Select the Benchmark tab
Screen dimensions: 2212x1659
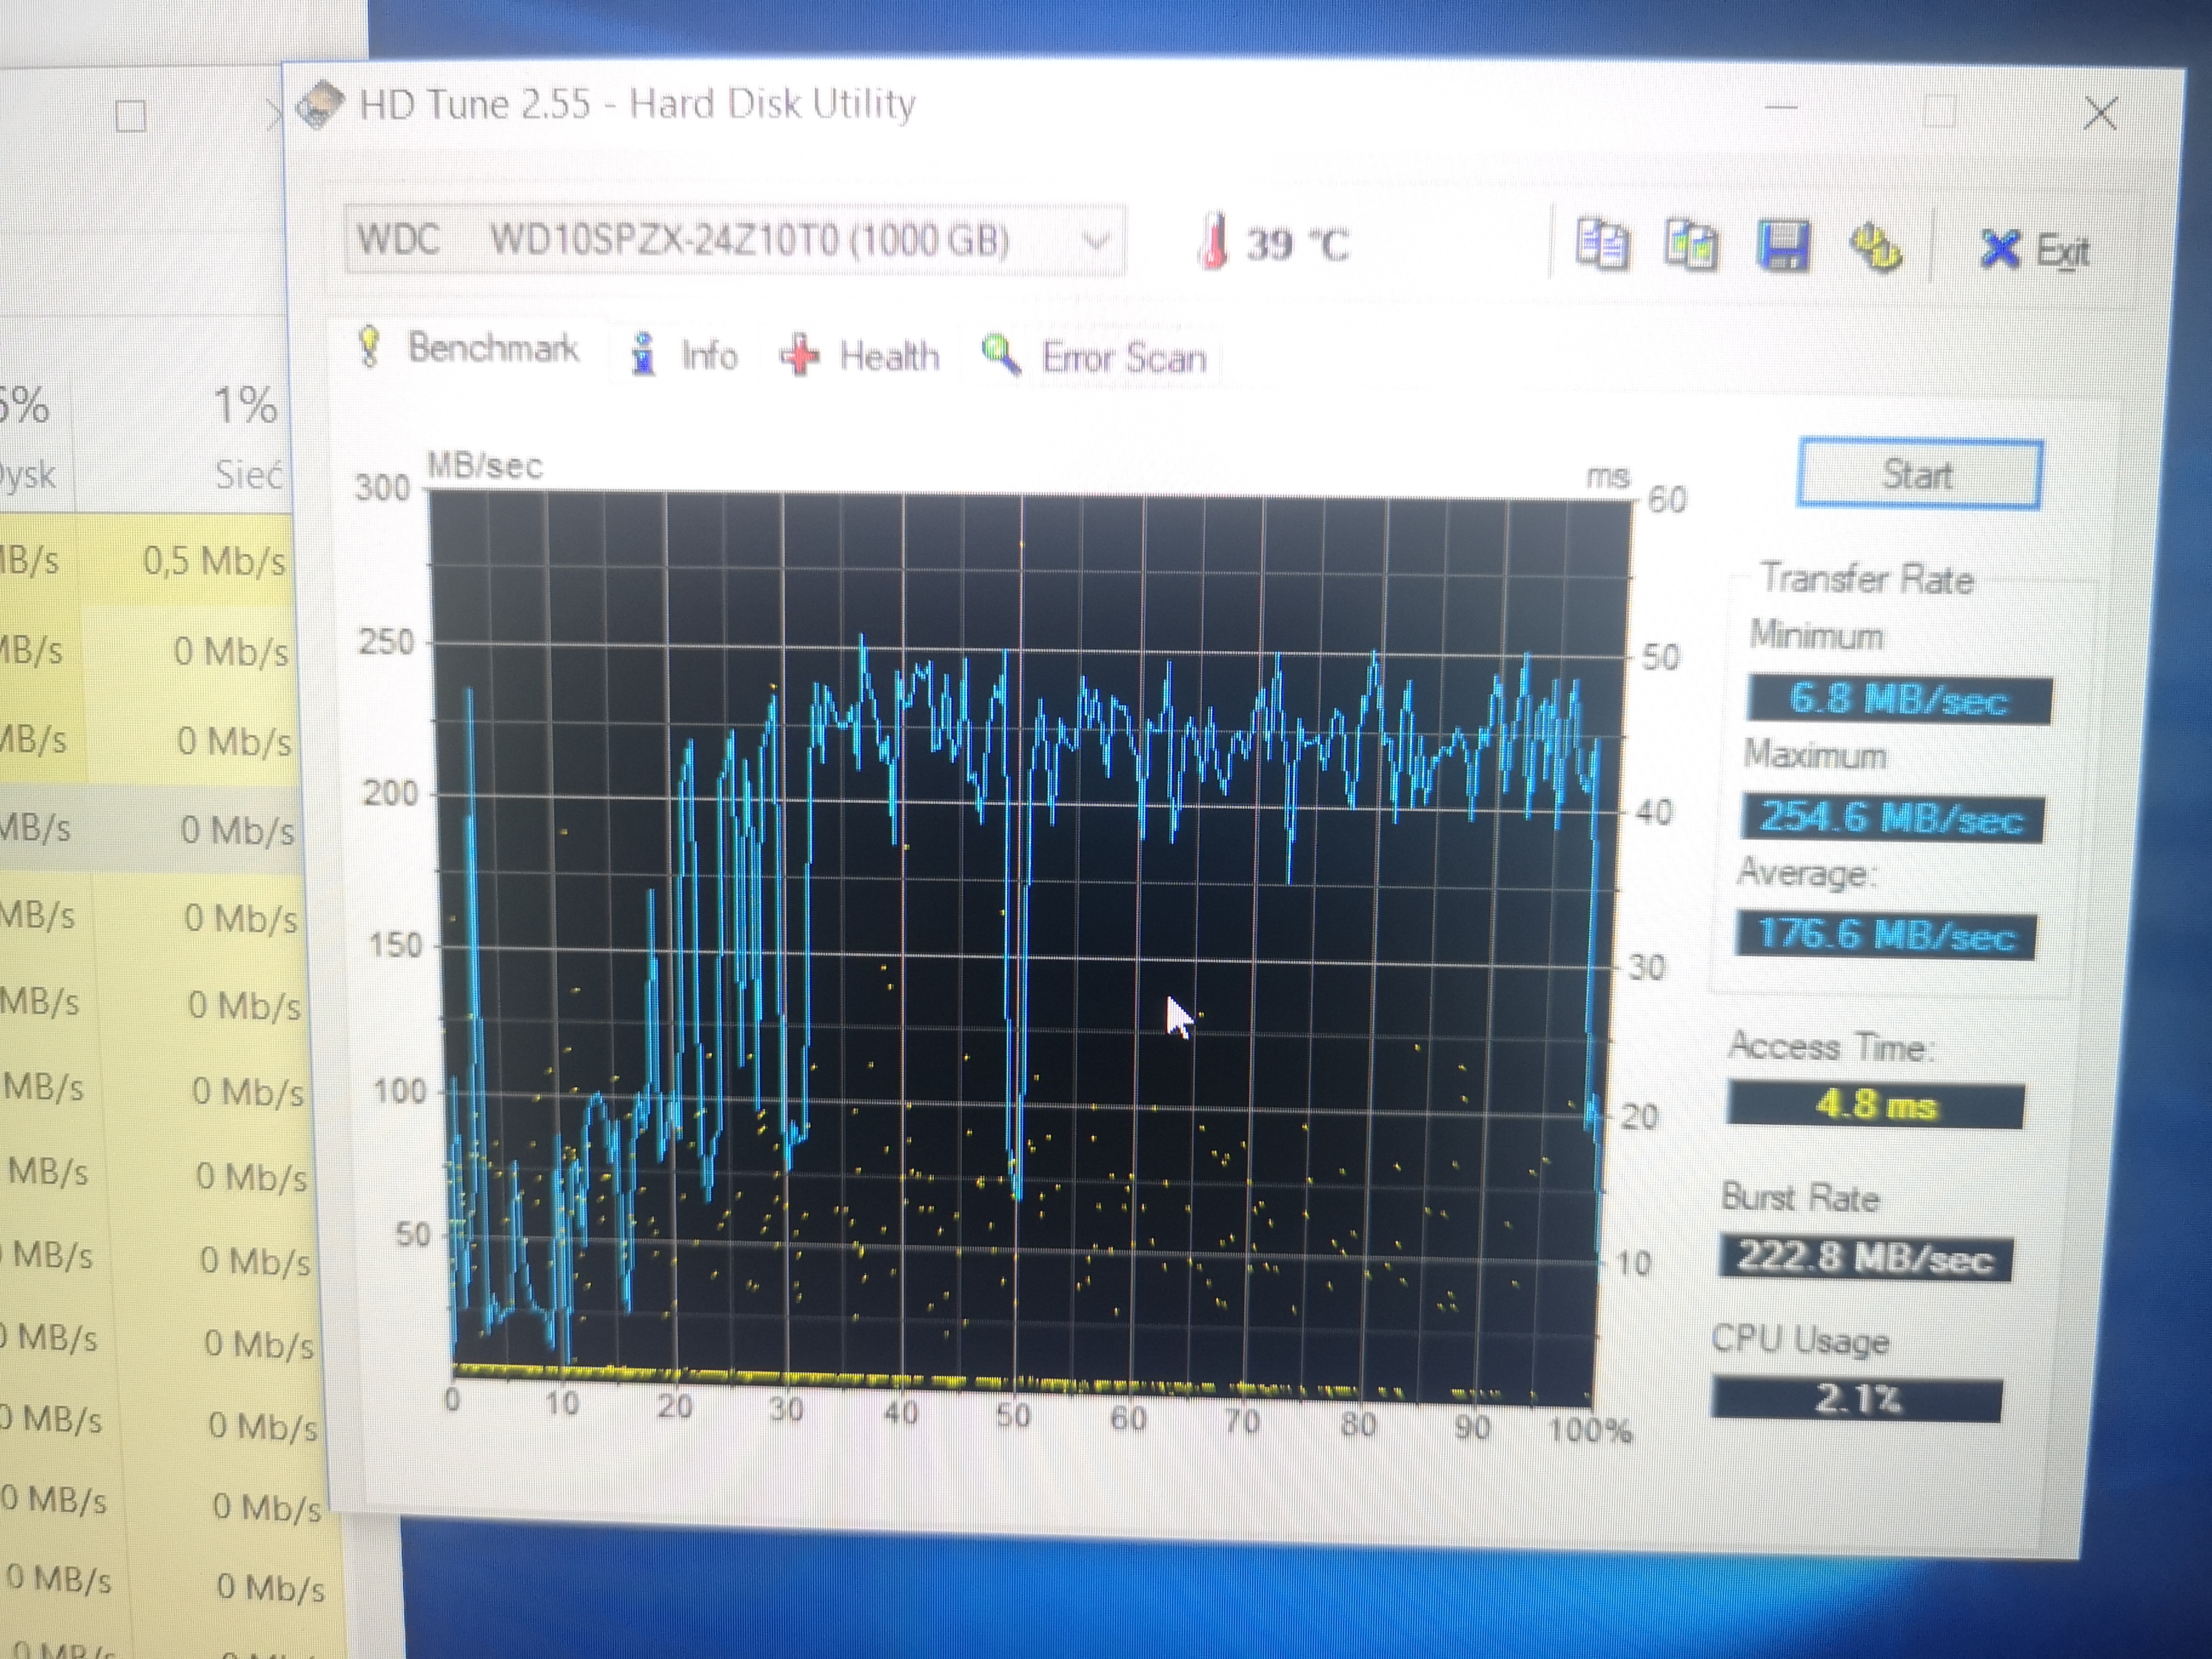(x=467, y=348)
